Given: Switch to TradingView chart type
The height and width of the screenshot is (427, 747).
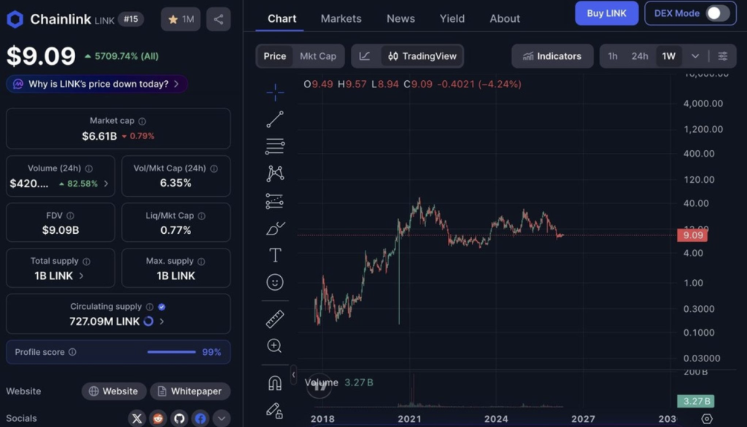Looking at the screenshot, I should tap(422, 56).
